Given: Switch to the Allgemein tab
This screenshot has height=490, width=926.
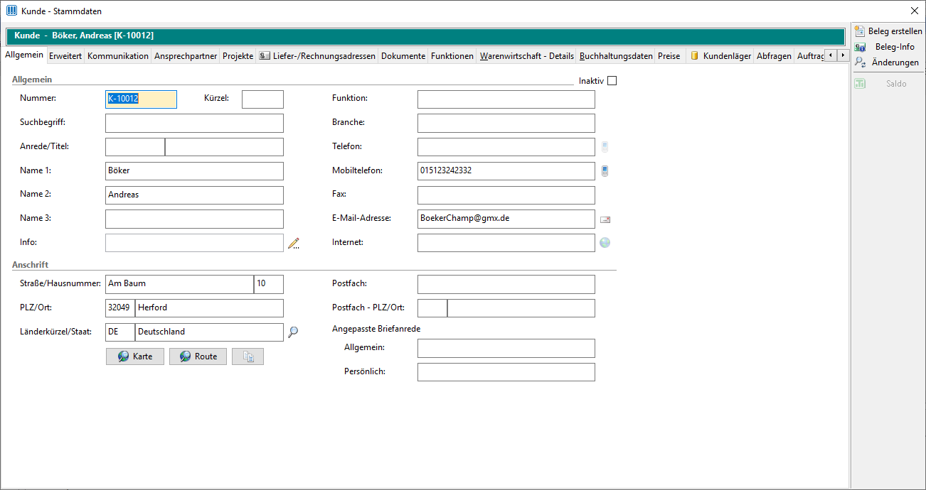Looking at the screenshot, I should tap(24, 55).
